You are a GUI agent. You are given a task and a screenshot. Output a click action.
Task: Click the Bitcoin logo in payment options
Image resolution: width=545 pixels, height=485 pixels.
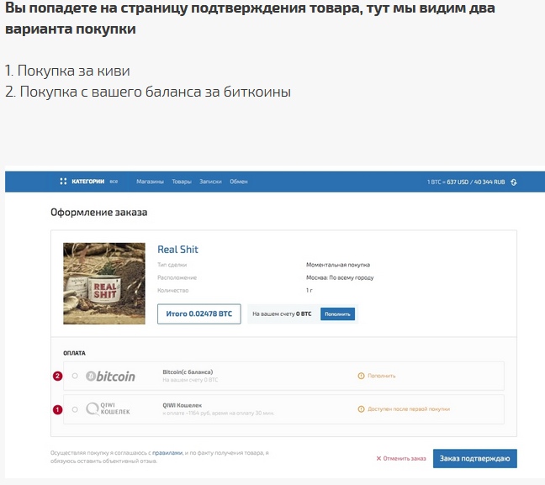(x=110, y=377)
